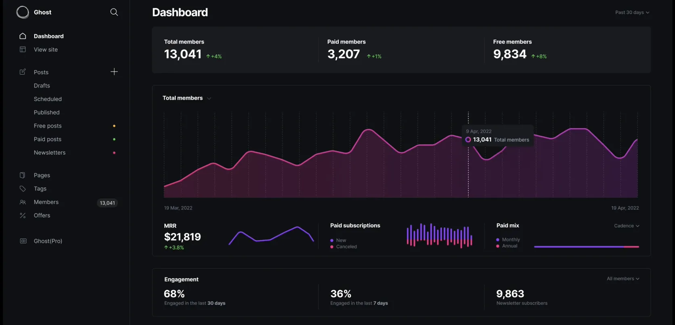The width and height of the screenshot is (675, 325).
Task: Open Published posts list
Action: coord(46,112)
